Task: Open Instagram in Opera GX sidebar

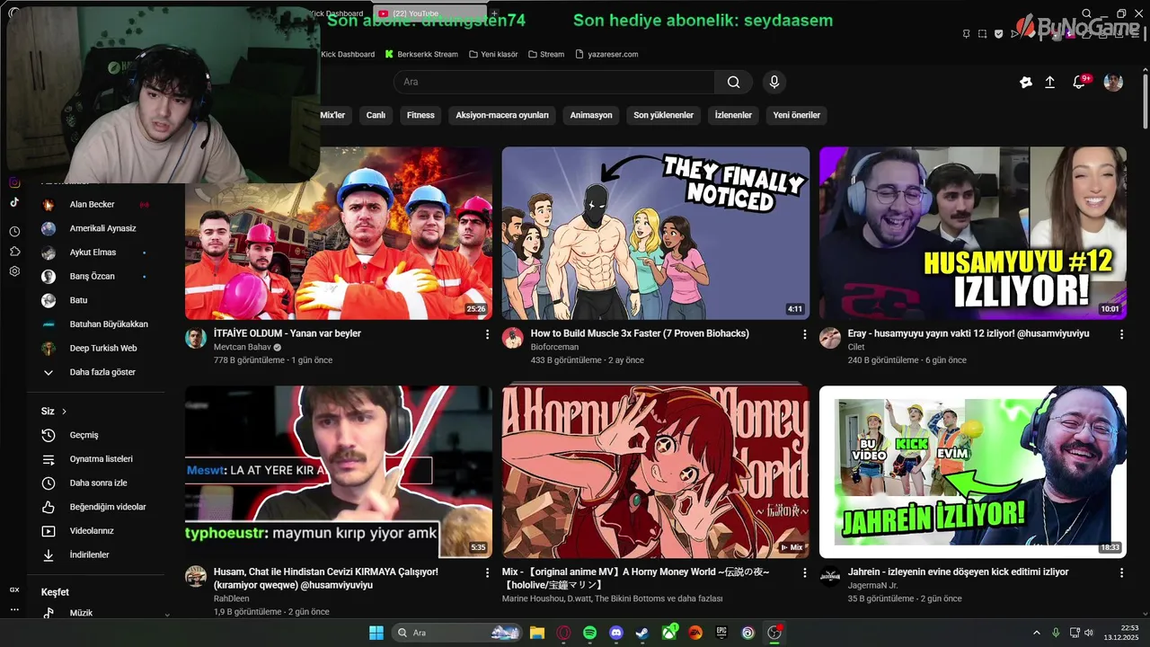Action: tap(14, 182)
